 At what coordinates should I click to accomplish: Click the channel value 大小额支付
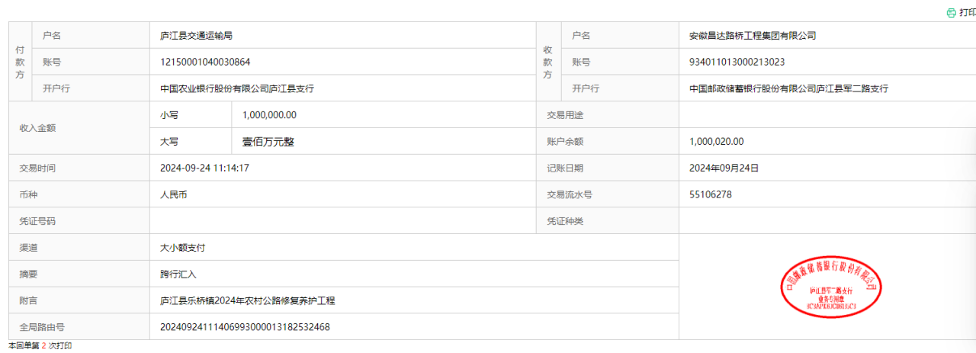point(182,248)
